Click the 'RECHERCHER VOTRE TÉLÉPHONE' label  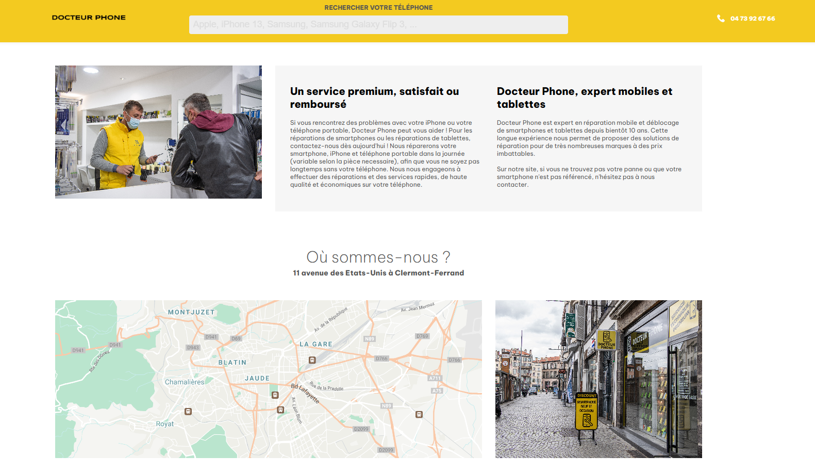click(x=378, y=8)
